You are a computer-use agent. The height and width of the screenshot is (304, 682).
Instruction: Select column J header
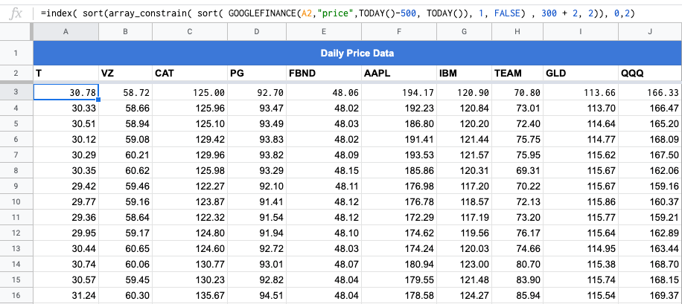click(x=650, y=32)
